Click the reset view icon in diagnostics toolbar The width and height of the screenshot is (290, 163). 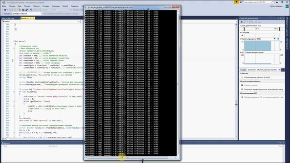(260, 22)
